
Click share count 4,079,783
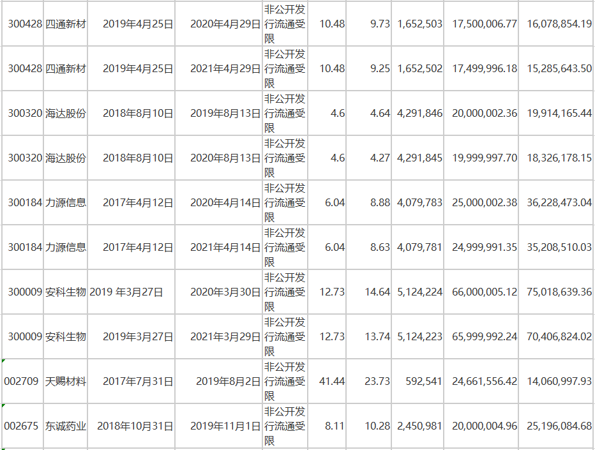(x=417, y=202)
